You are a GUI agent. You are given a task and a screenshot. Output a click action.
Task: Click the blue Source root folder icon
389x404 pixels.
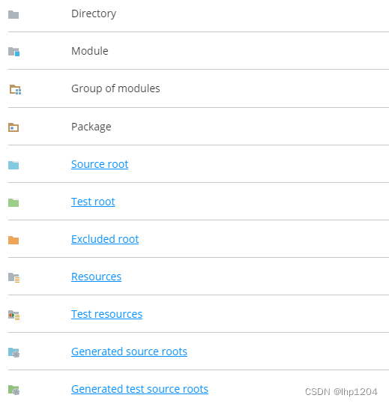click(x=13, y=165)
